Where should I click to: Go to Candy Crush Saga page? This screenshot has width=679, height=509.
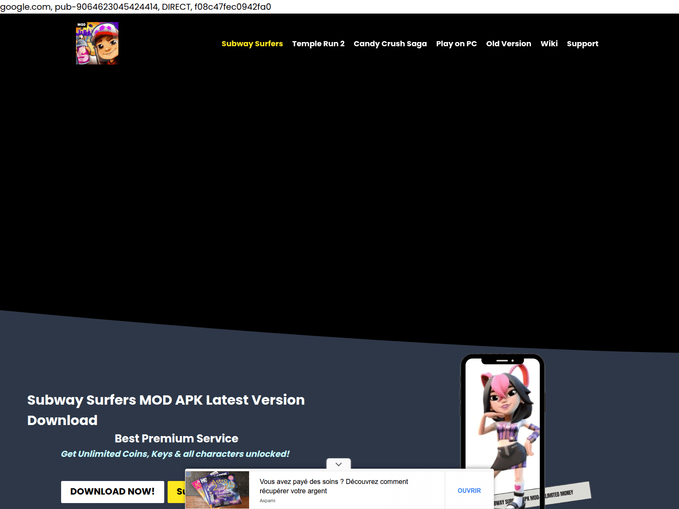pos(390,44)
